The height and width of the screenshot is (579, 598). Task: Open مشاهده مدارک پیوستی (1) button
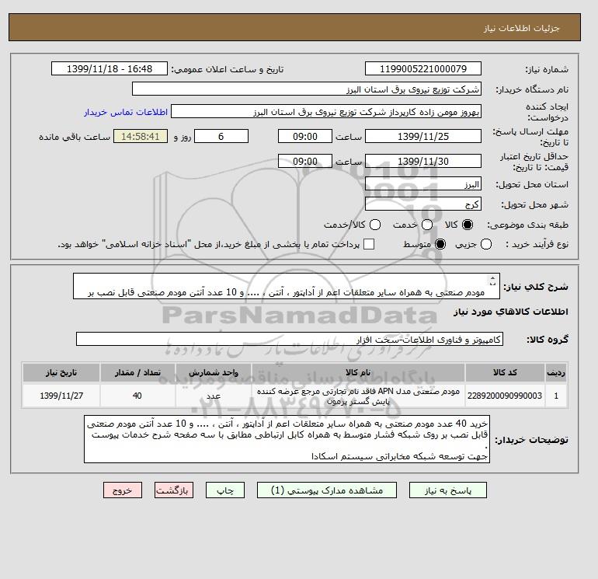[327, 490]
